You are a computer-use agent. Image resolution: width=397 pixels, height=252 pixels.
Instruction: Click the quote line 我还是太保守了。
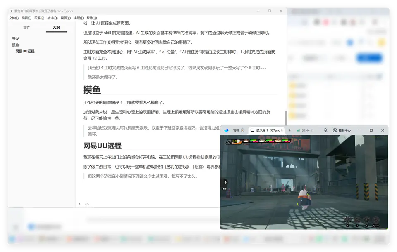[x=103, y=77]
